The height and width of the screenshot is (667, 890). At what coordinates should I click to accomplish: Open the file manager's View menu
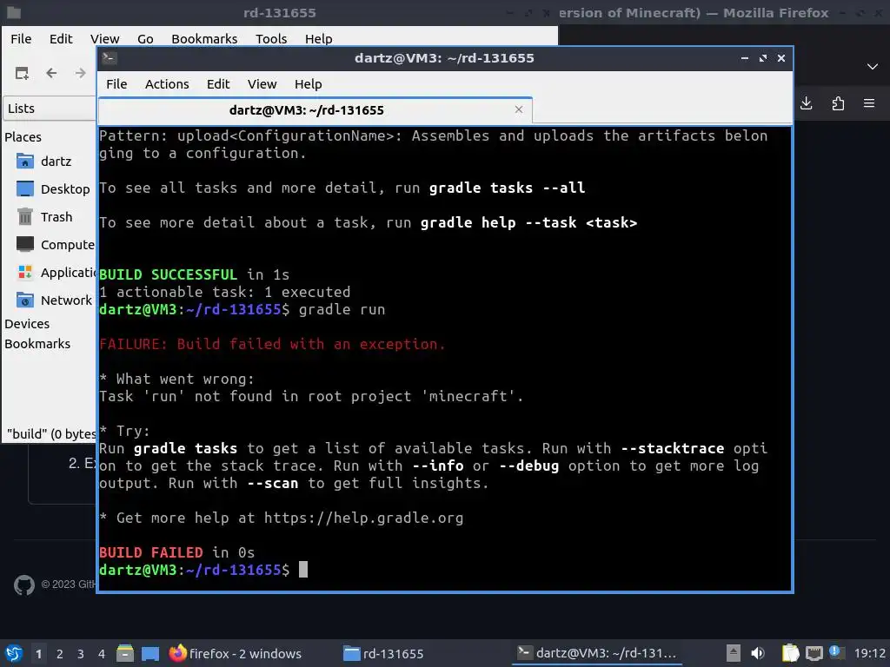104,38
